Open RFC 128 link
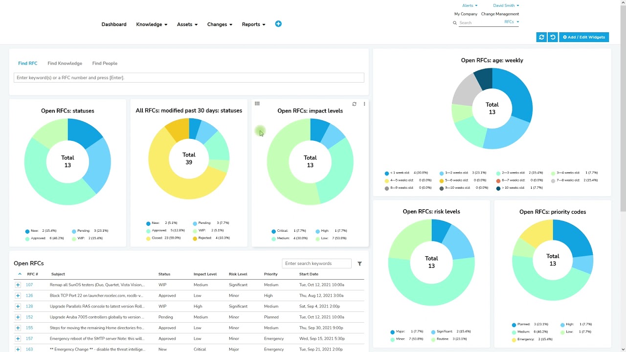 click(29, 307)
